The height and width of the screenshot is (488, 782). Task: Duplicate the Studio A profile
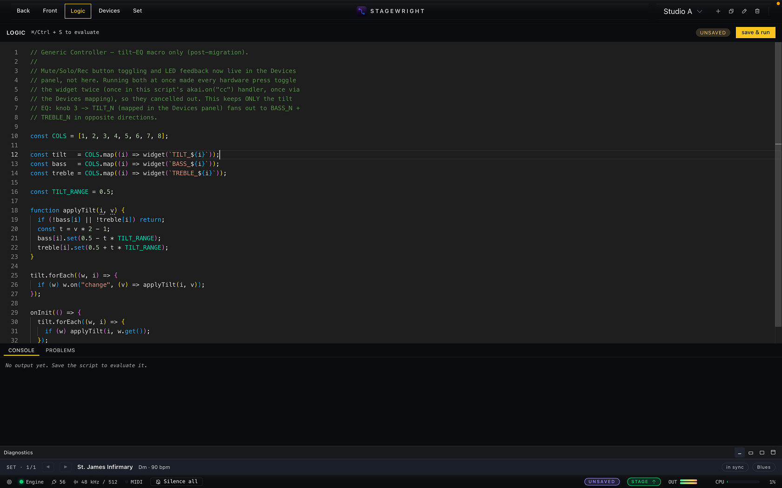tap(731, 11)
